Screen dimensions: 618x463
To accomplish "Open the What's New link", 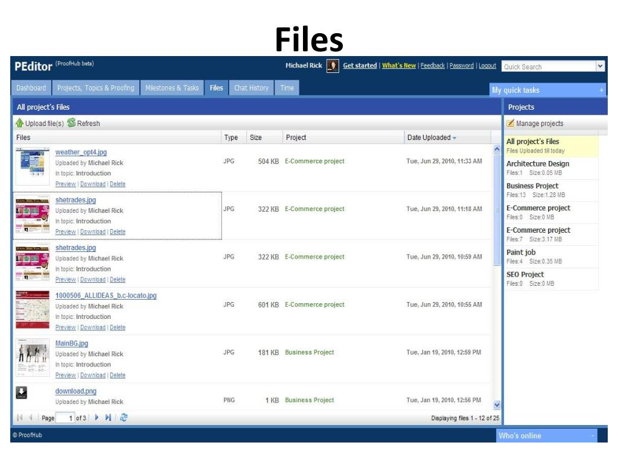I will 399,65.
